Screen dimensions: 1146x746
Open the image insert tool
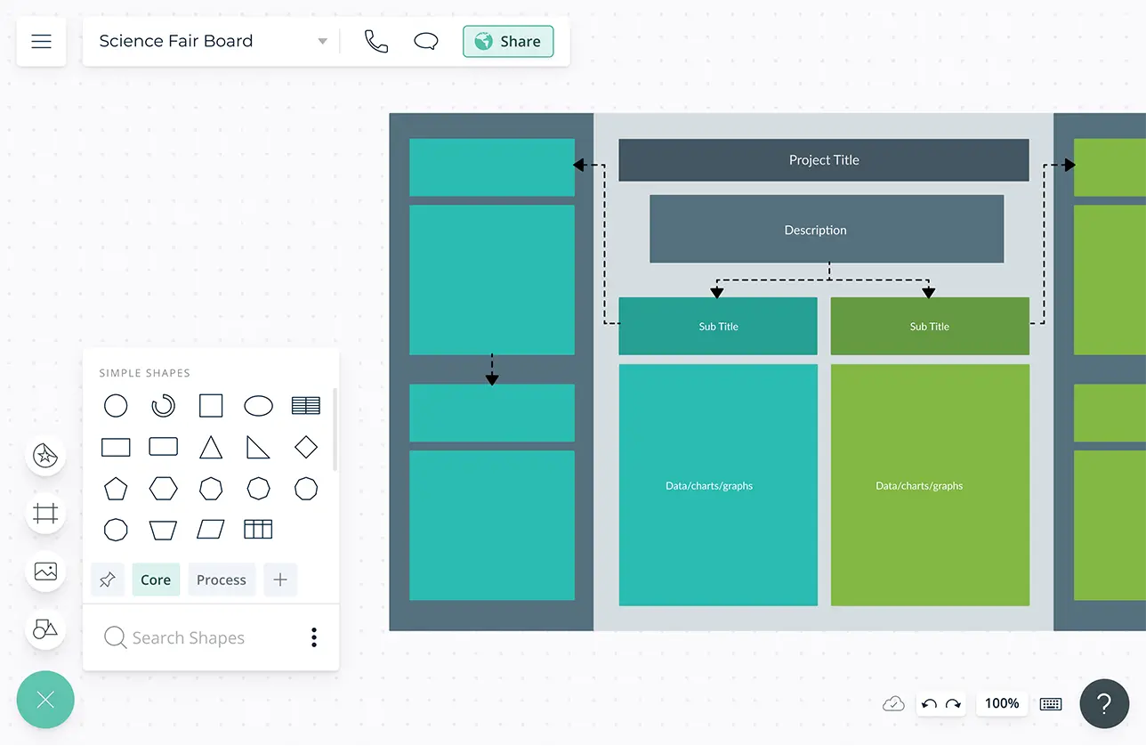(45, 572)
